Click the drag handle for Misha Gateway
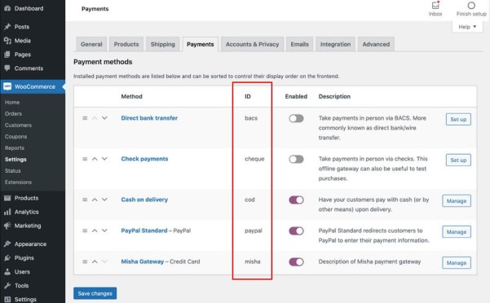 point(85,261)
